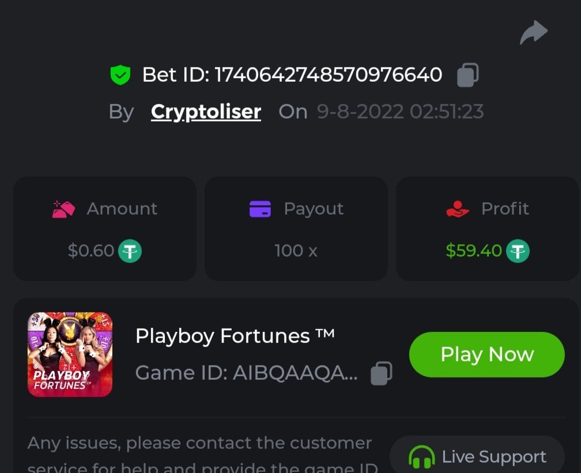Click Tether coin icon beside $0.60

point(130,251)
